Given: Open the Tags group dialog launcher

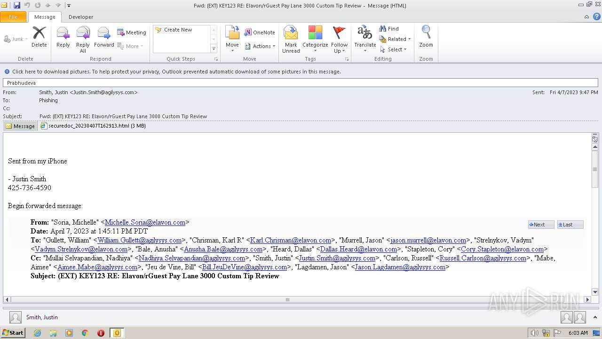Looking at the screenshot, I should 347,59.
